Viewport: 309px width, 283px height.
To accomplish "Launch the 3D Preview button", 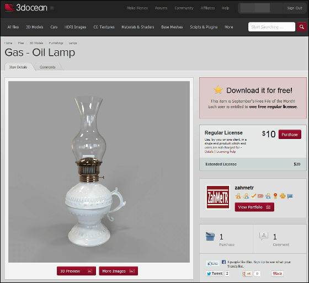I will tap(76, 271).
